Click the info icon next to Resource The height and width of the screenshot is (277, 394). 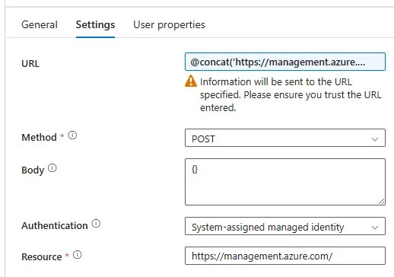click(78, 255)
